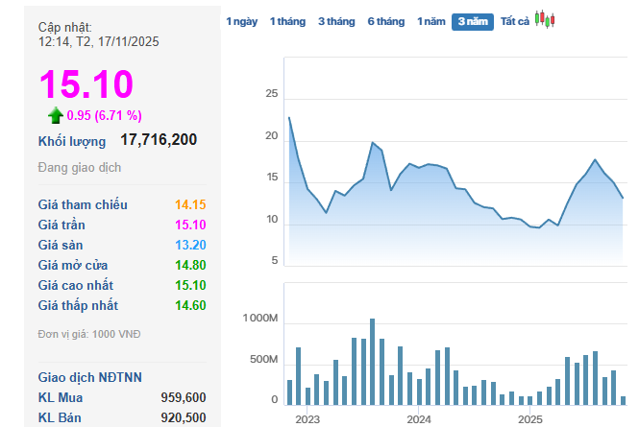
Task: Switch chart to "1 tháng" range
Action: click(x=287, y=21)
